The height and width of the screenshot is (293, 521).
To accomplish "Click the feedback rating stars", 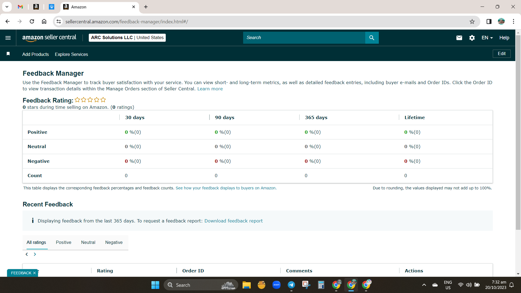I will 90,100.
